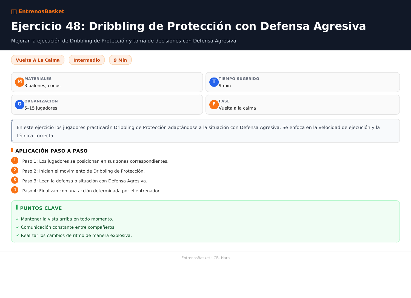Click 'Comunicación constante entre compañeros' key point
Screen dimensions: 411x298
click(x=68, y=227)
